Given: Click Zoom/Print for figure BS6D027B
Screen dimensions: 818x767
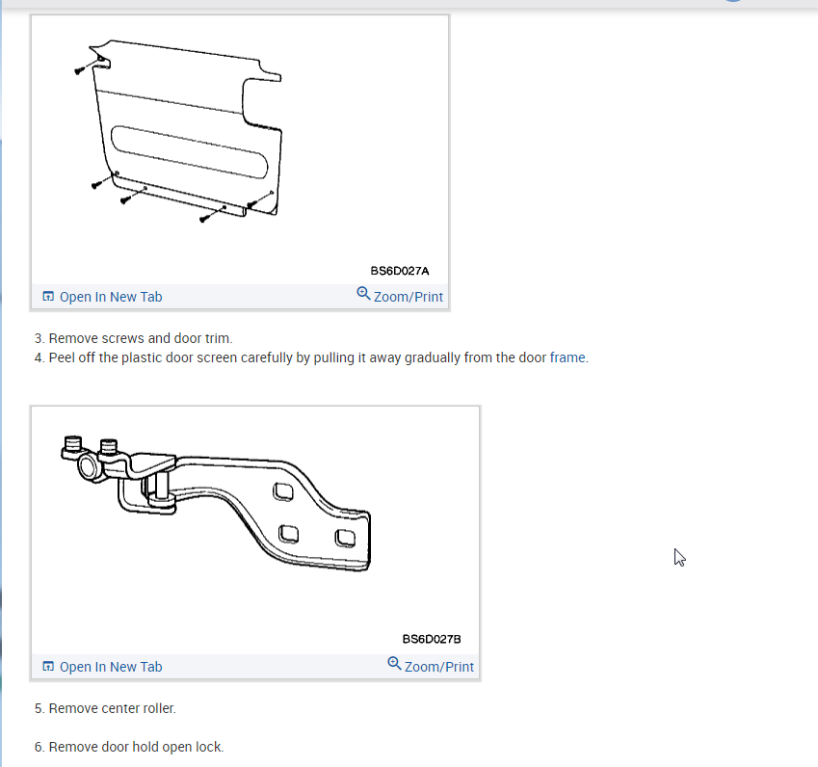Looking at the screenshot, I should pos(431,666).
